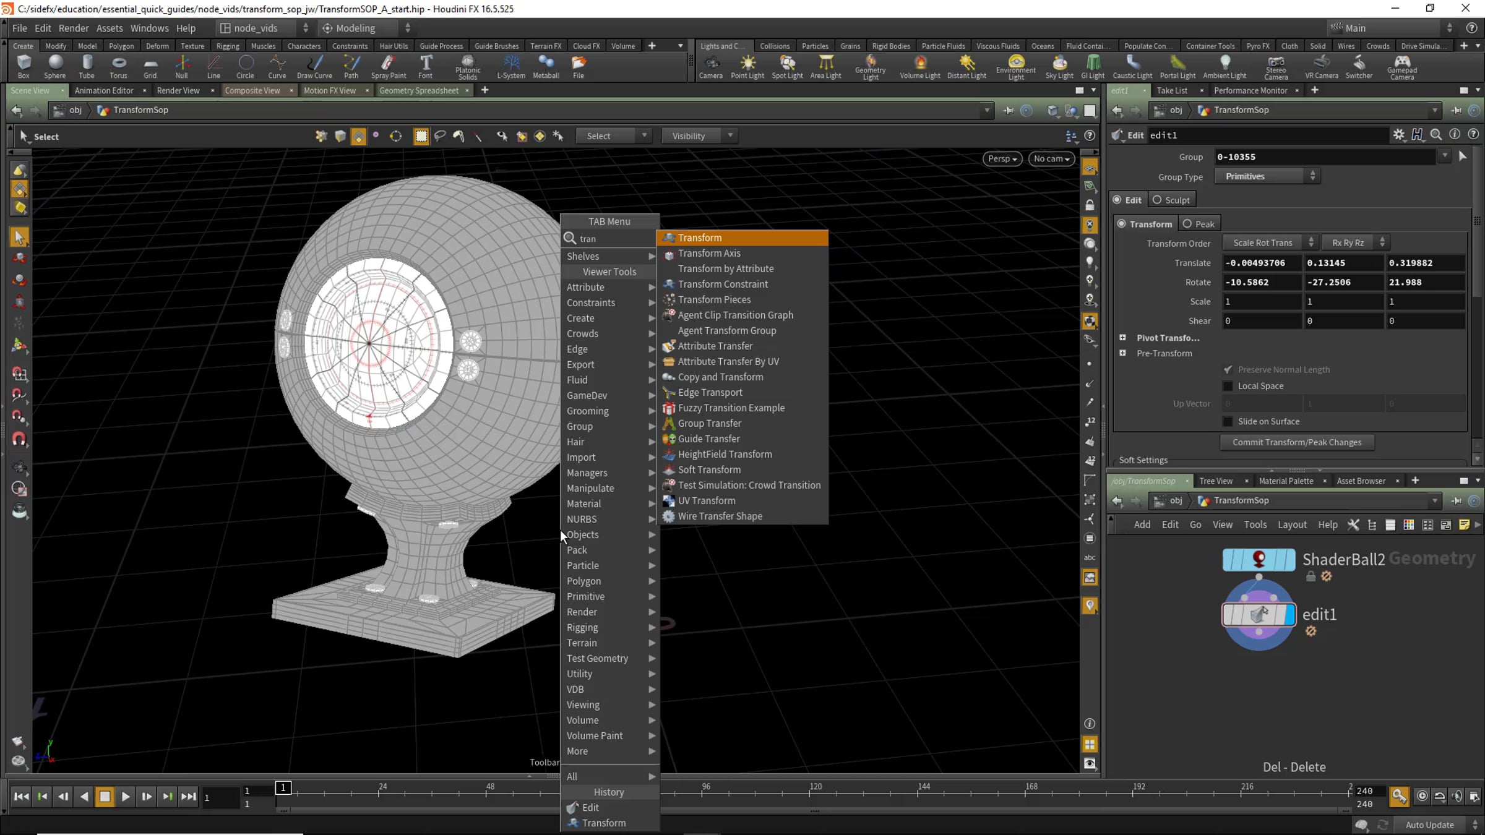
Task: Click Commit Transform/Peak Changes button
Action: (x=1297, y=442)
